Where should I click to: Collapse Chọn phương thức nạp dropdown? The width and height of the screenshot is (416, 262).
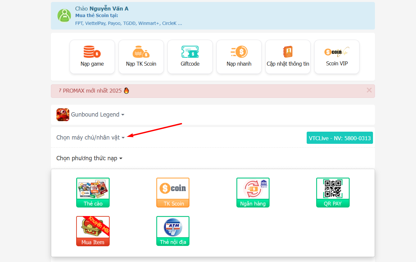[89, 158]
